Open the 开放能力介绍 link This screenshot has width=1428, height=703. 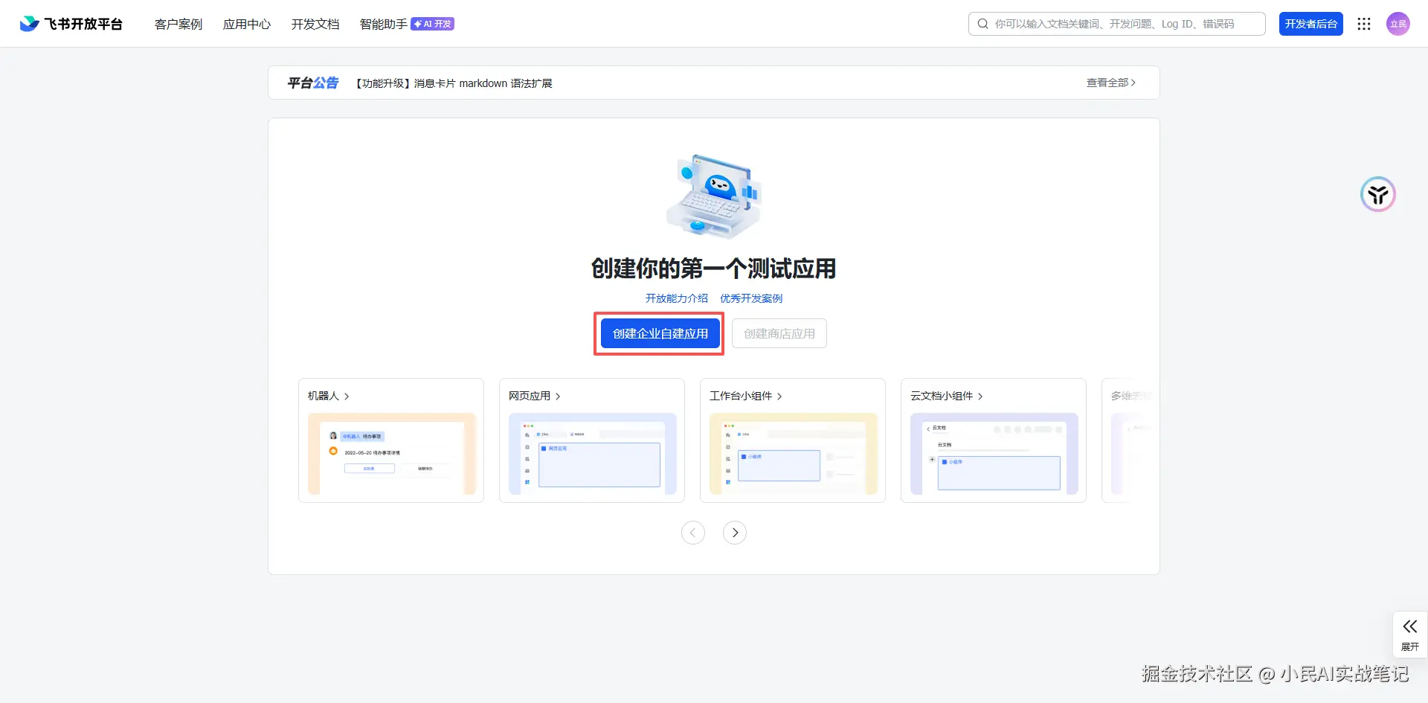point(677,298)
